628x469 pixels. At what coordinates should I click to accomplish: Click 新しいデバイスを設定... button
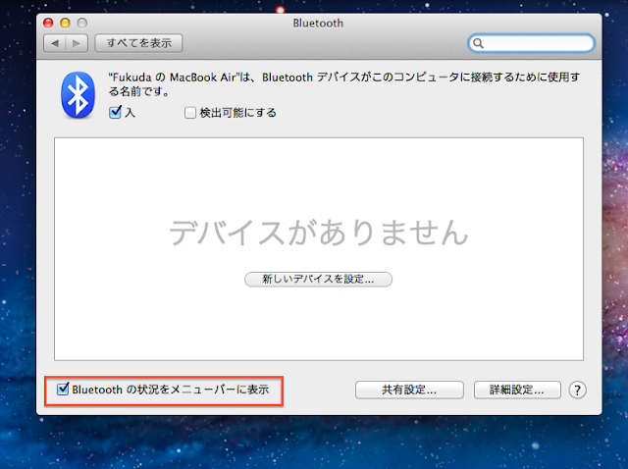[318, 280]
